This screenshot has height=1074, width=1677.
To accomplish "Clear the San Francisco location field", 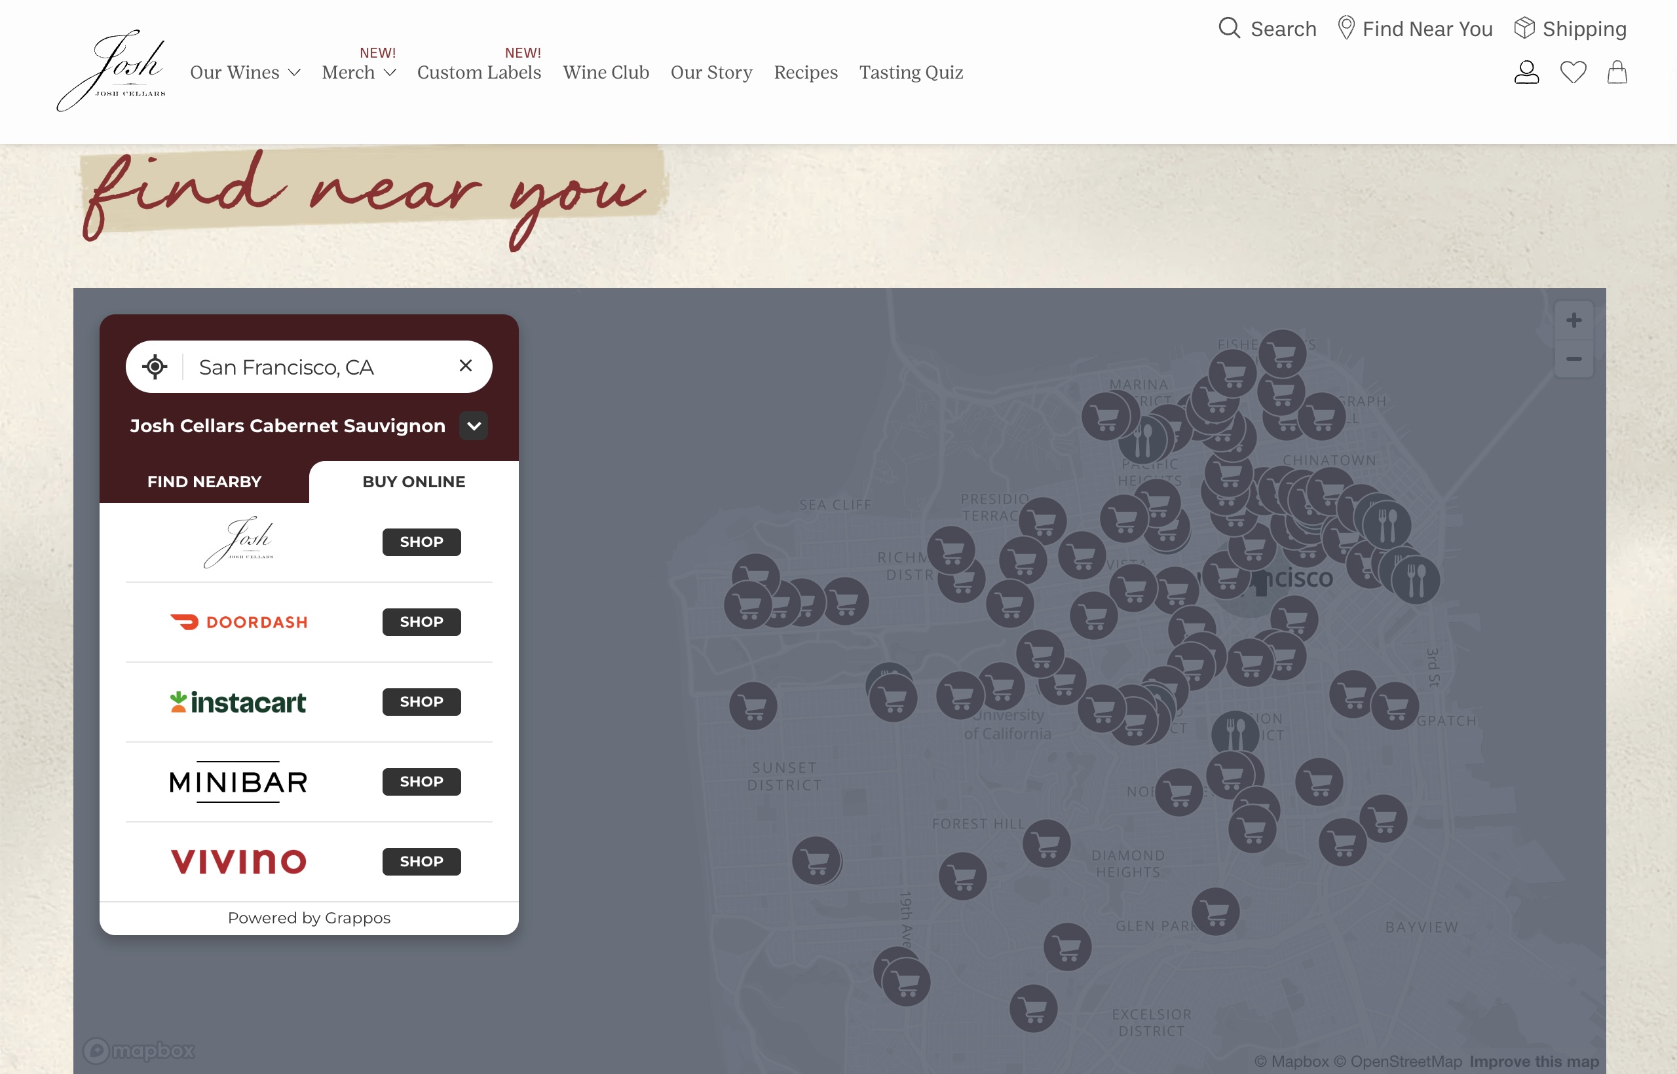I will pyautogui.click(x=465, y=366).
